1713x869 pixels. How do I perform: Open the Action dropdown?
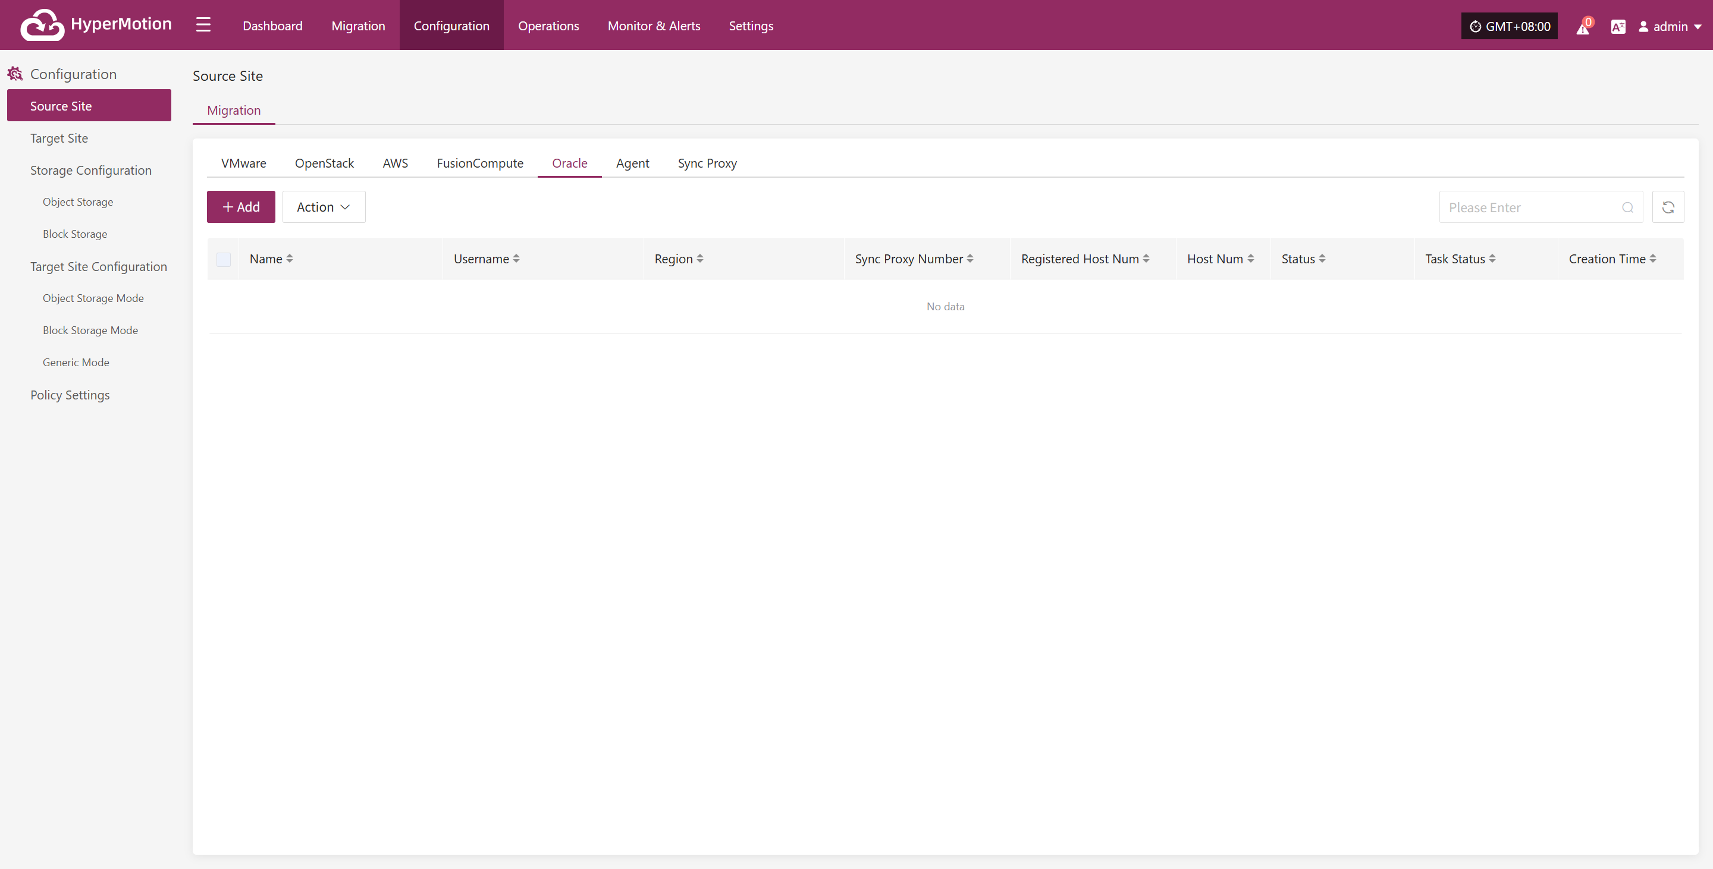pos(324,207)
